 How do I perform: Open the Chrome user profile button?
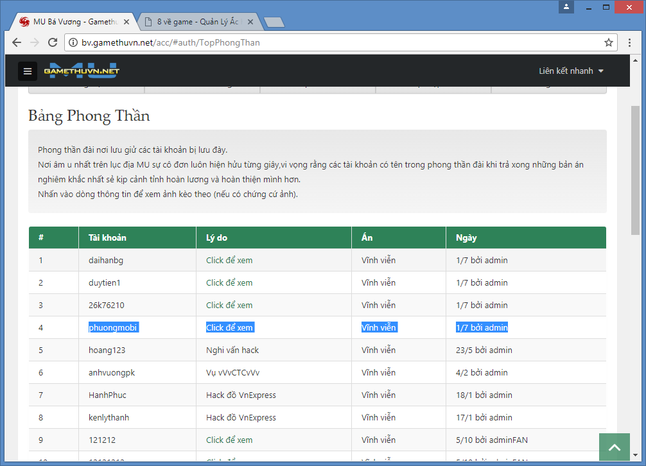566,7
